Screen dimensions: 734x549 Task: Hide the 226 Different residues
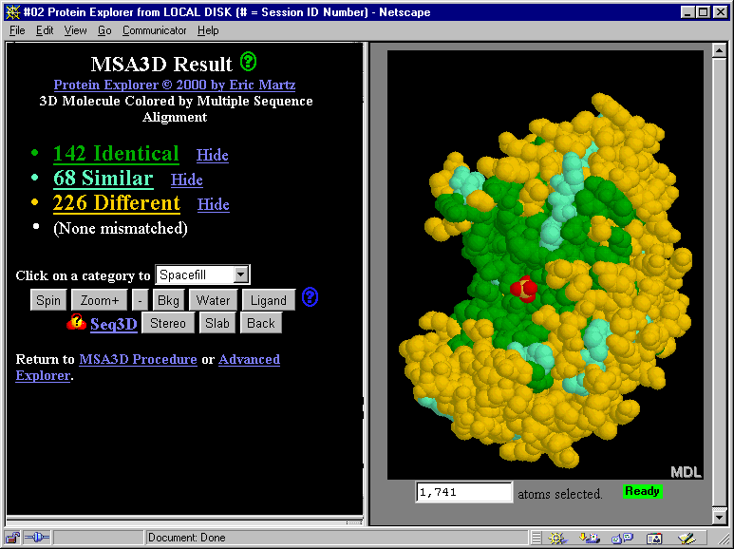213,204
